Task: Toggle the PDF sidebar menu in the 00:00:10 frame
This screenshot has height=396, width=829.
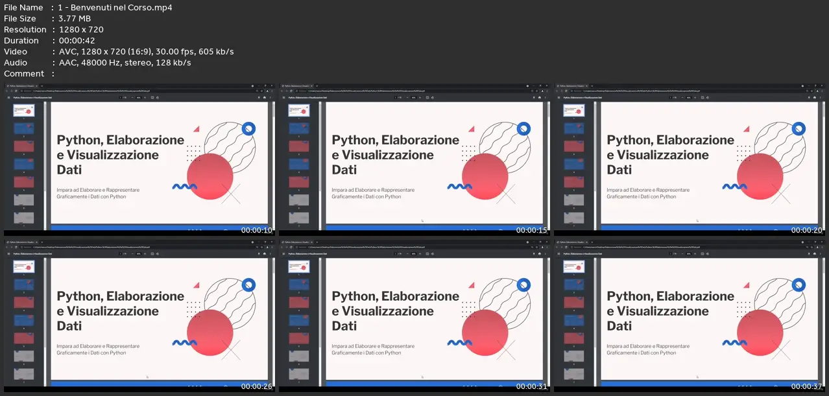Action: 9,98
